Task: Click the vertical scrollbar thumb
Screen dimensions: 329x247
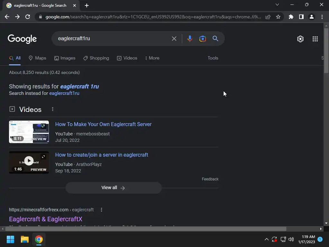Action: (x=326, y=50)
